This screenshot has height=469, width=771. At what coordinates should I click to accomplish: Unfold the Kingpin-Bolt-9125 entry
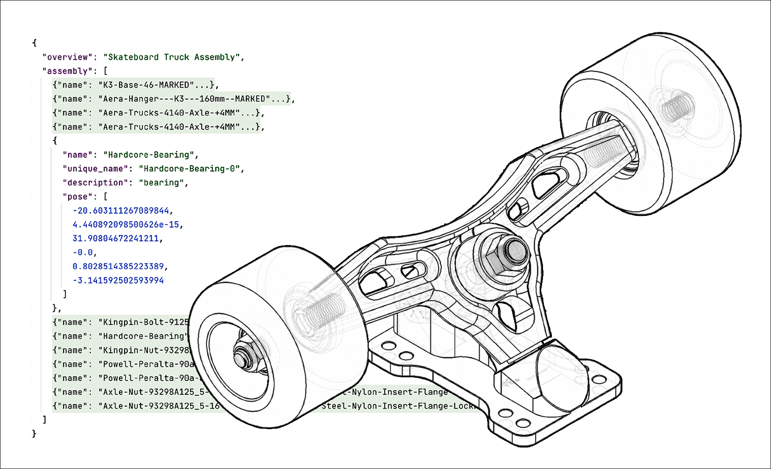point(121,322)
